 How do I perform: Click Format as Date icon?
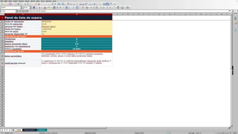(97, 7)
